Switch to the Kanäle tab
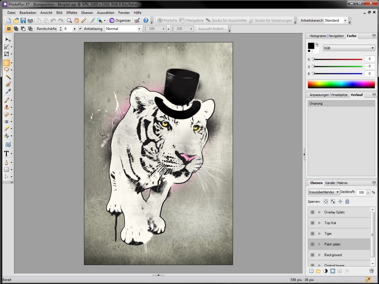This screenshot has width=379, height=284. coord(330,183)
